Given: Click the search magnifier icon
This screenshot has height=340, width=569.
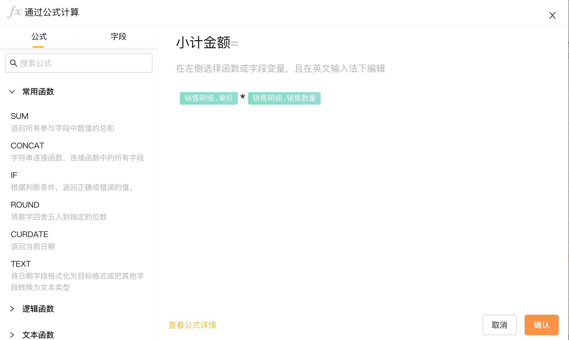Looking at the screenshot, I should tap(14, 63).
